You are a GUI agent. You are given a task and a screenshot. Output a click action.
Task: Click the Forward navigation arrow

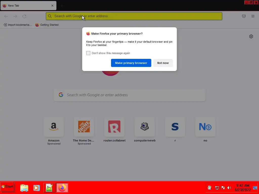[x=15, y=16]
